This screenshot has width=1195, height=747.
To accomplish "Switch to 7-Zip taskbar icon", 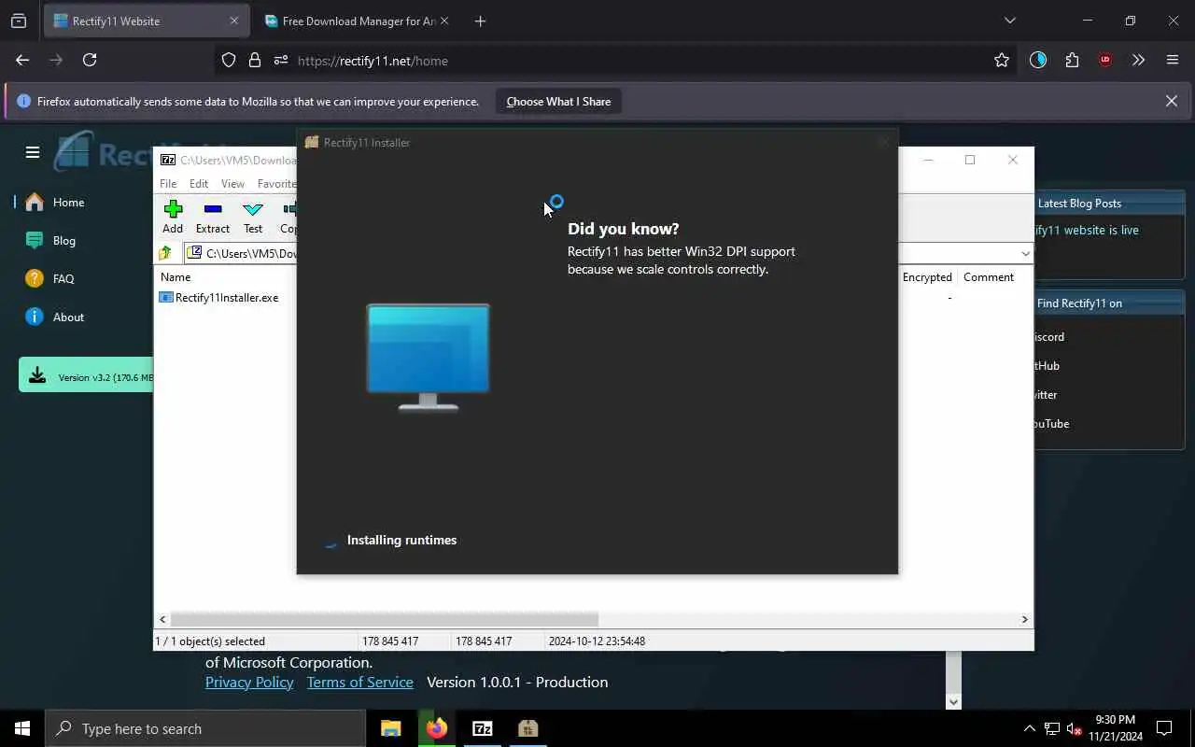I will coord(483,728).
